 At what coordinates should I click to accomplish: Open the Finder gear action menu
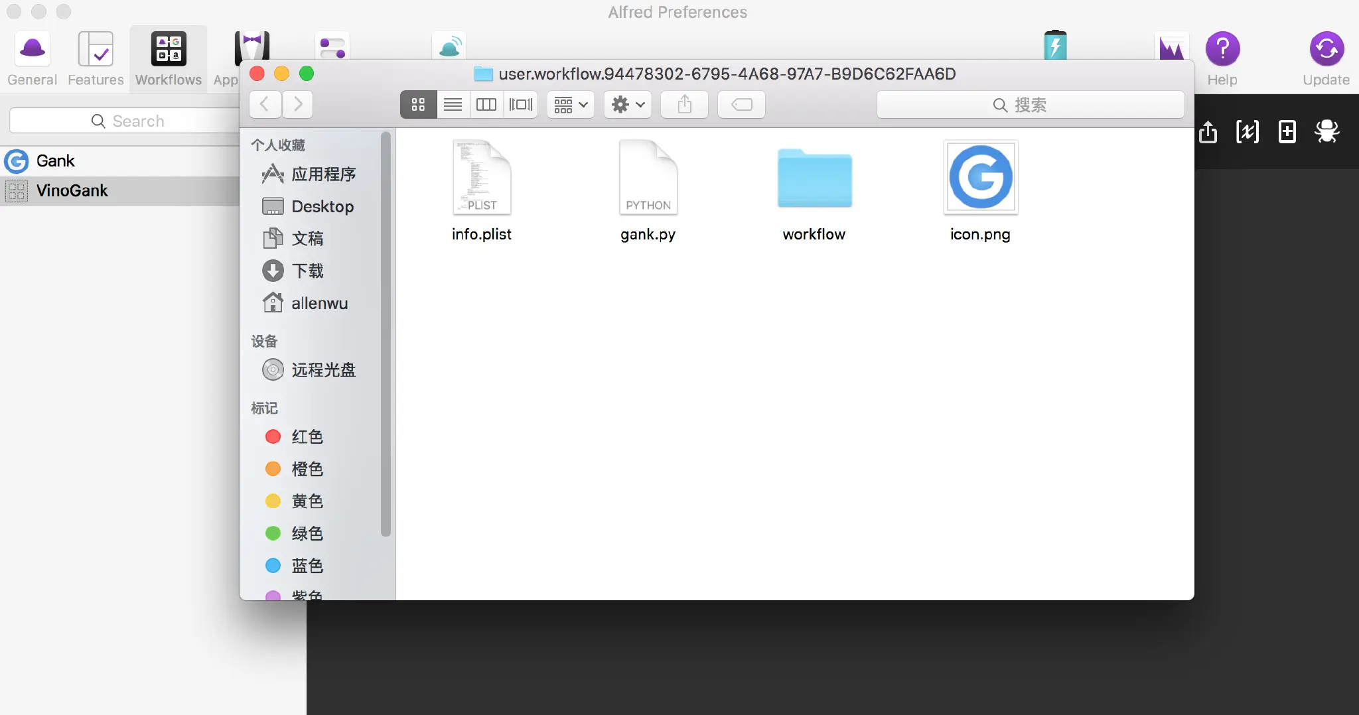tap(628, 104)
